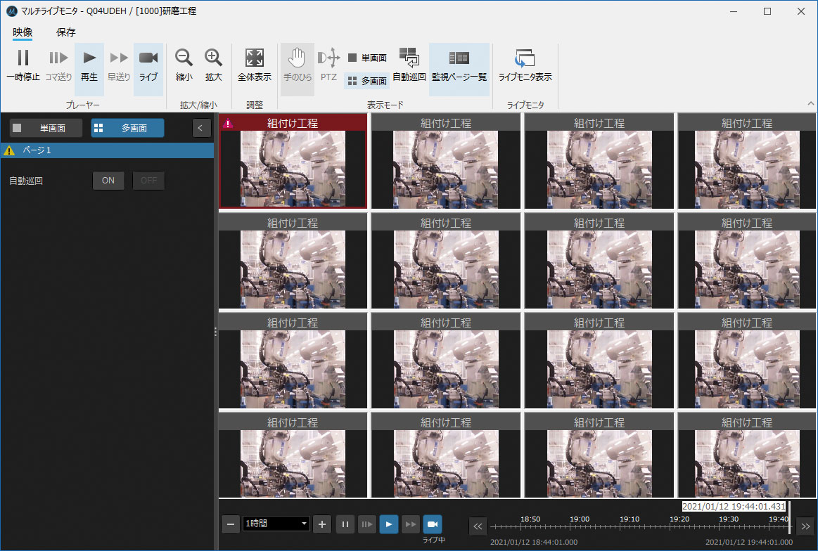Select 全体表示 fit-to-view icon

254,58
